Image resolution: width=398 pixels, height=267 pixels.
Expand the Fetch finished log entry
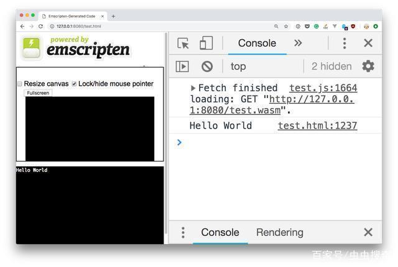(x=193, y=88)
